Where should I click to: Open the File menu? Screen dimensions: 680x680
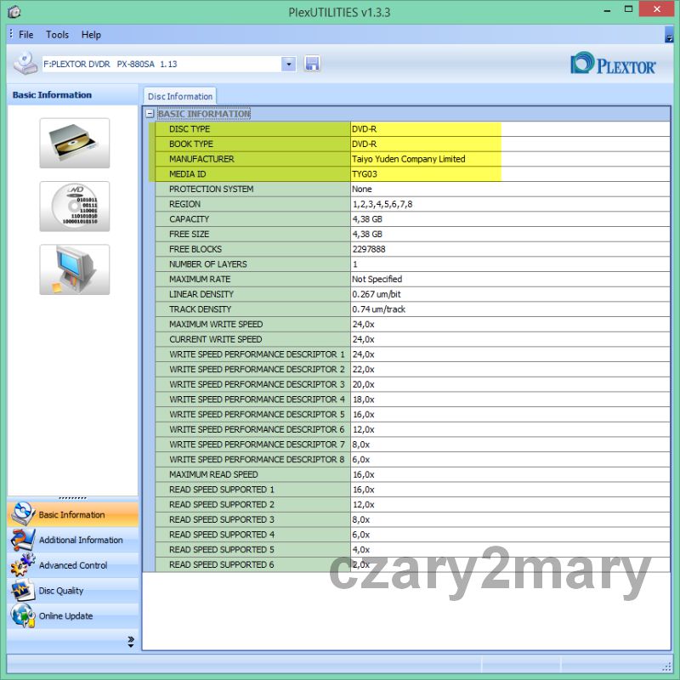pos(26,35)
